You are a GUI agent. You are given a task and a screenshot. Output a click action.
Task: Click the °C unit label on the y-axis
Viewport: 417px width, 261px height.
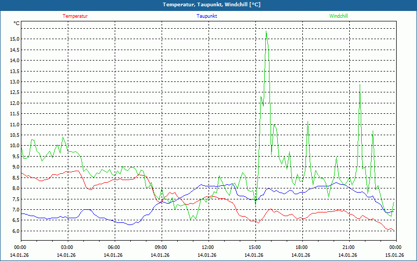pyautogui.click(x=17, y=23)
